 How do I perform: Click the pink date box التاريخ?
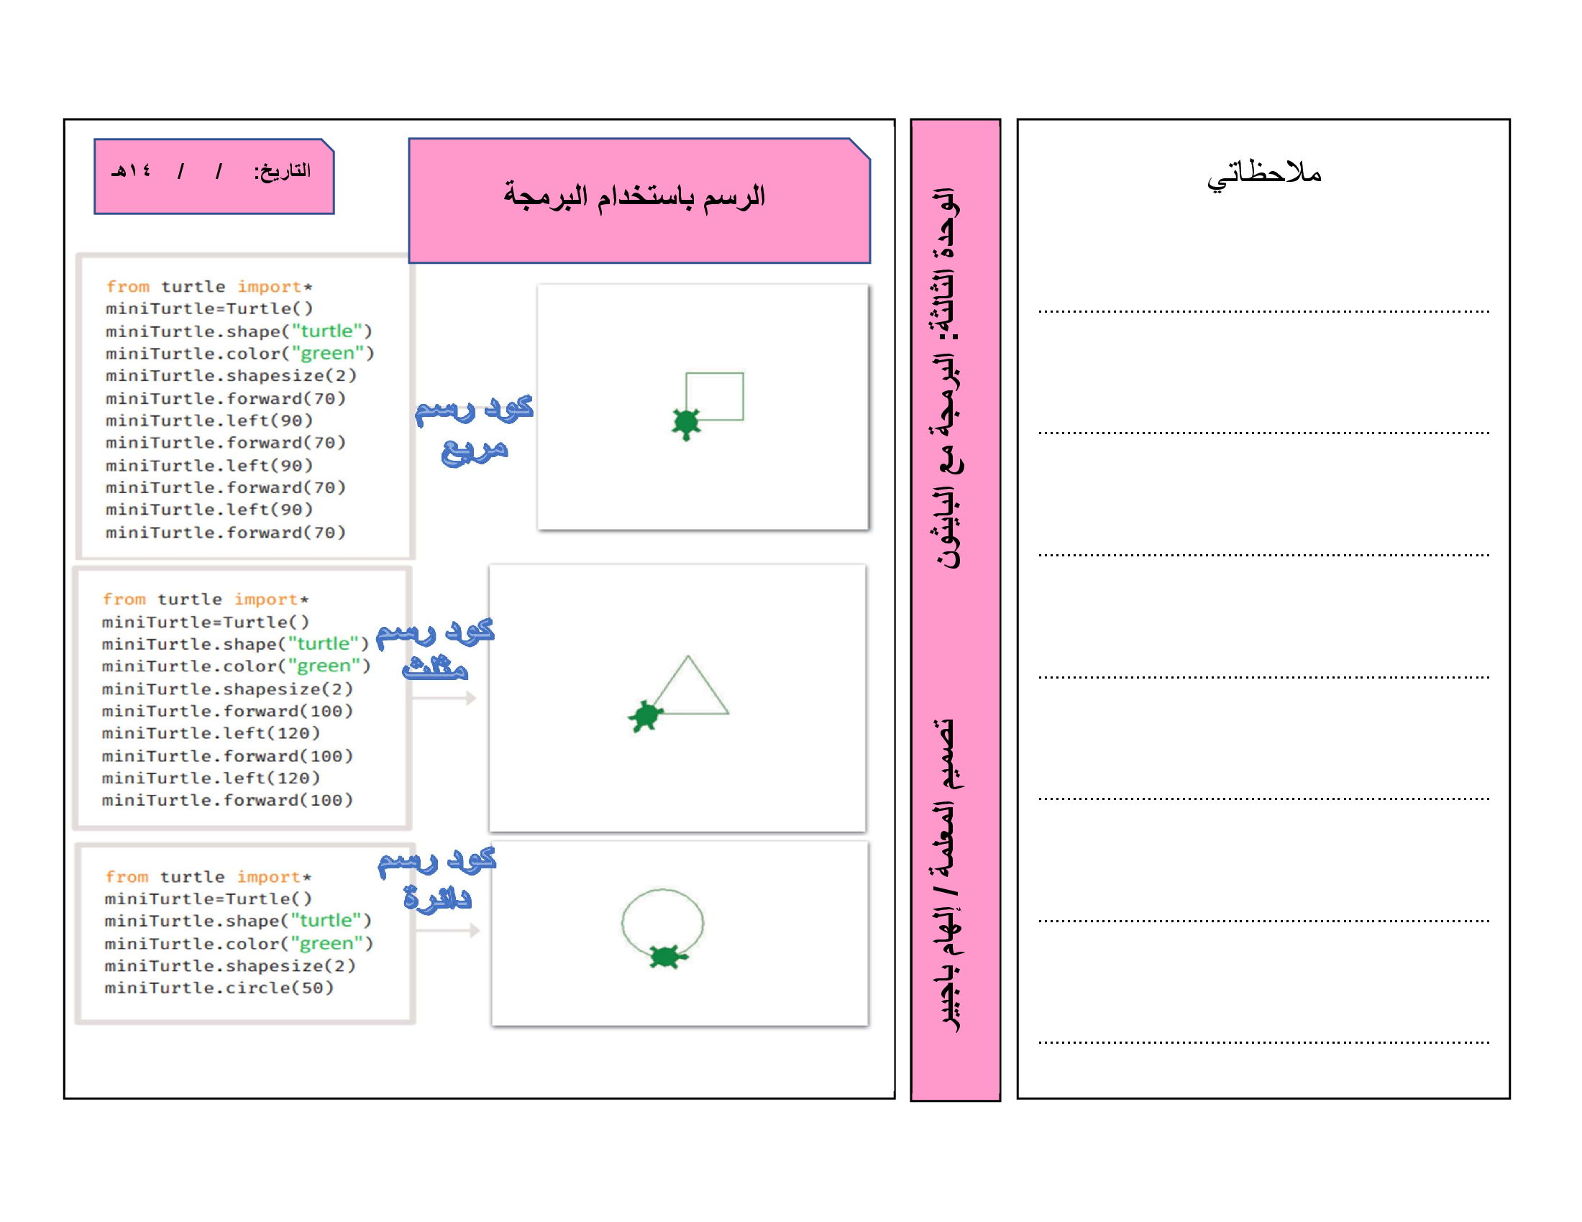coord(214,176)
